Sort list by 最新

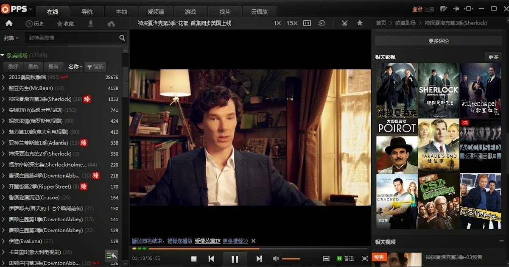[x=53, y=67]
